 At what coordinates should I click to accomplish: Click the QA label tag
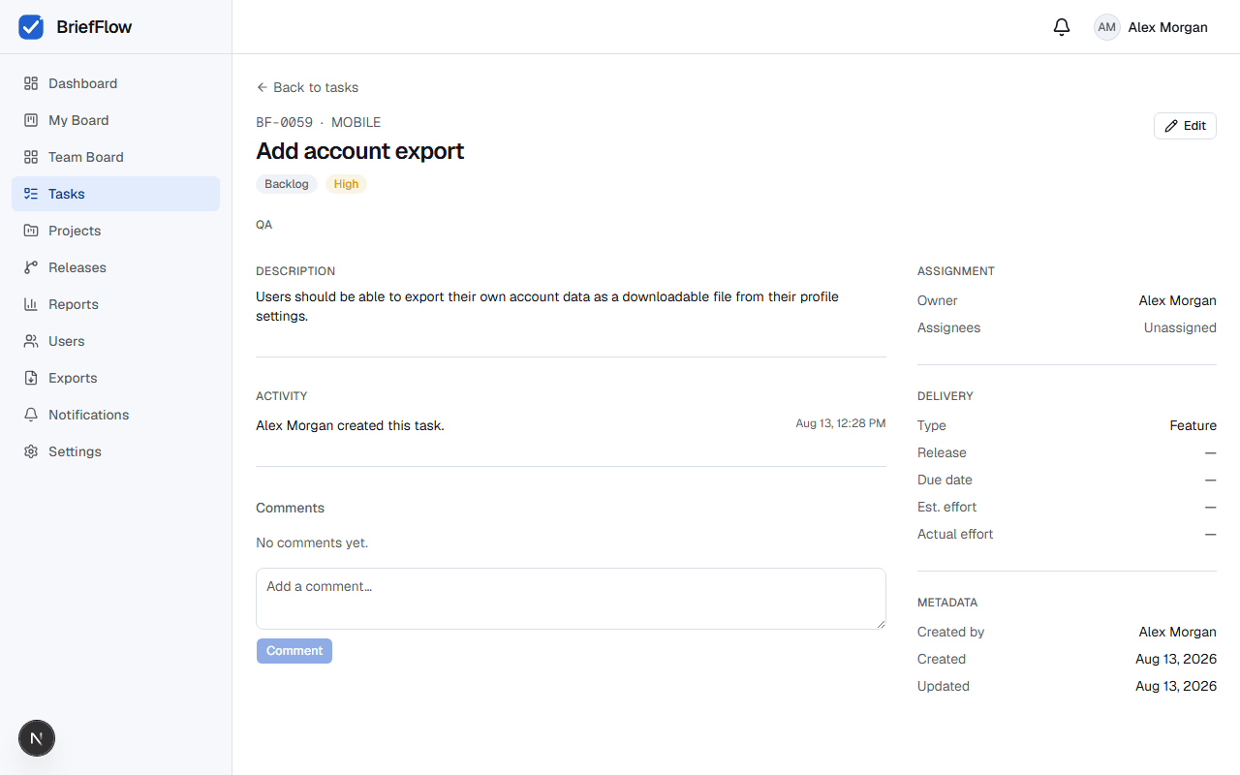point(264,225)
